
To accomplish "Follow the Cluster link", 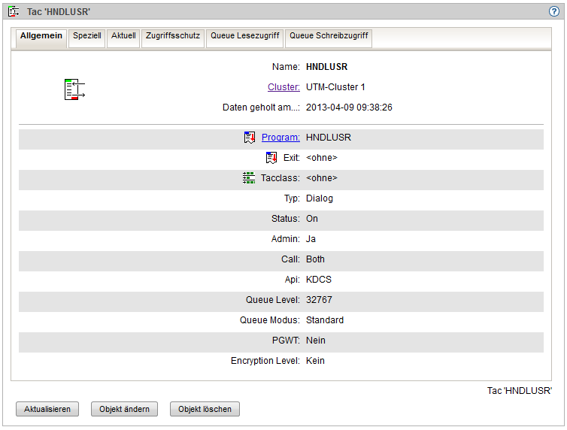I will click(x=283, y=87).
